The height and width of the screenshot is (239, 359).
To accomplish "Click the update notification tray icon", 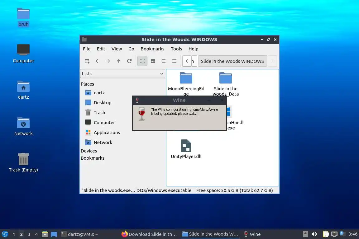I will click(x=342, y=233).
